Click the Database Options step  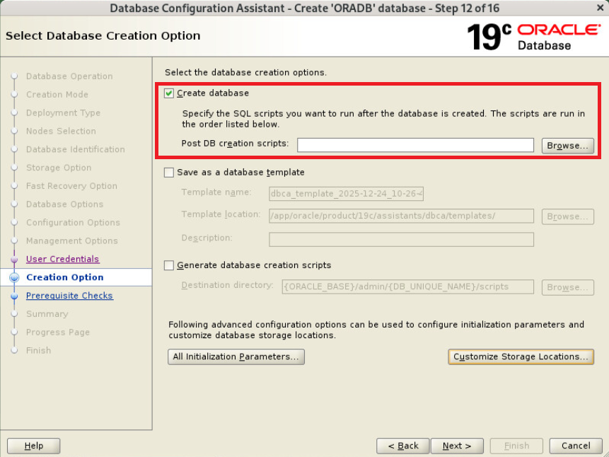pos(65,204)
